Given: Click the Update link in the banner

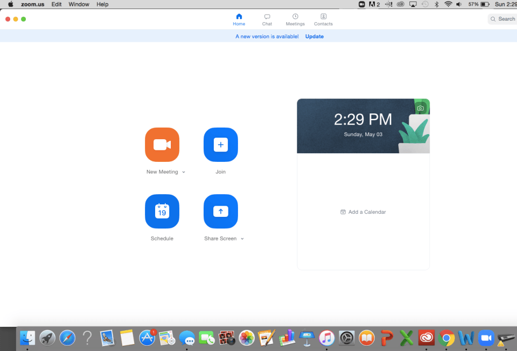Looking at the screenshot, I should pyautogui.click(x=314, y=36).
